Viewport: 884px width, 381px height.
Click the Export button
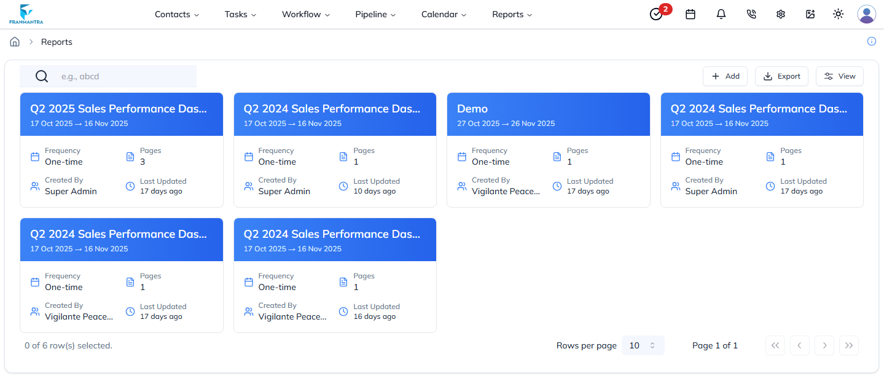pyautogui.click(x=781, y=76)
